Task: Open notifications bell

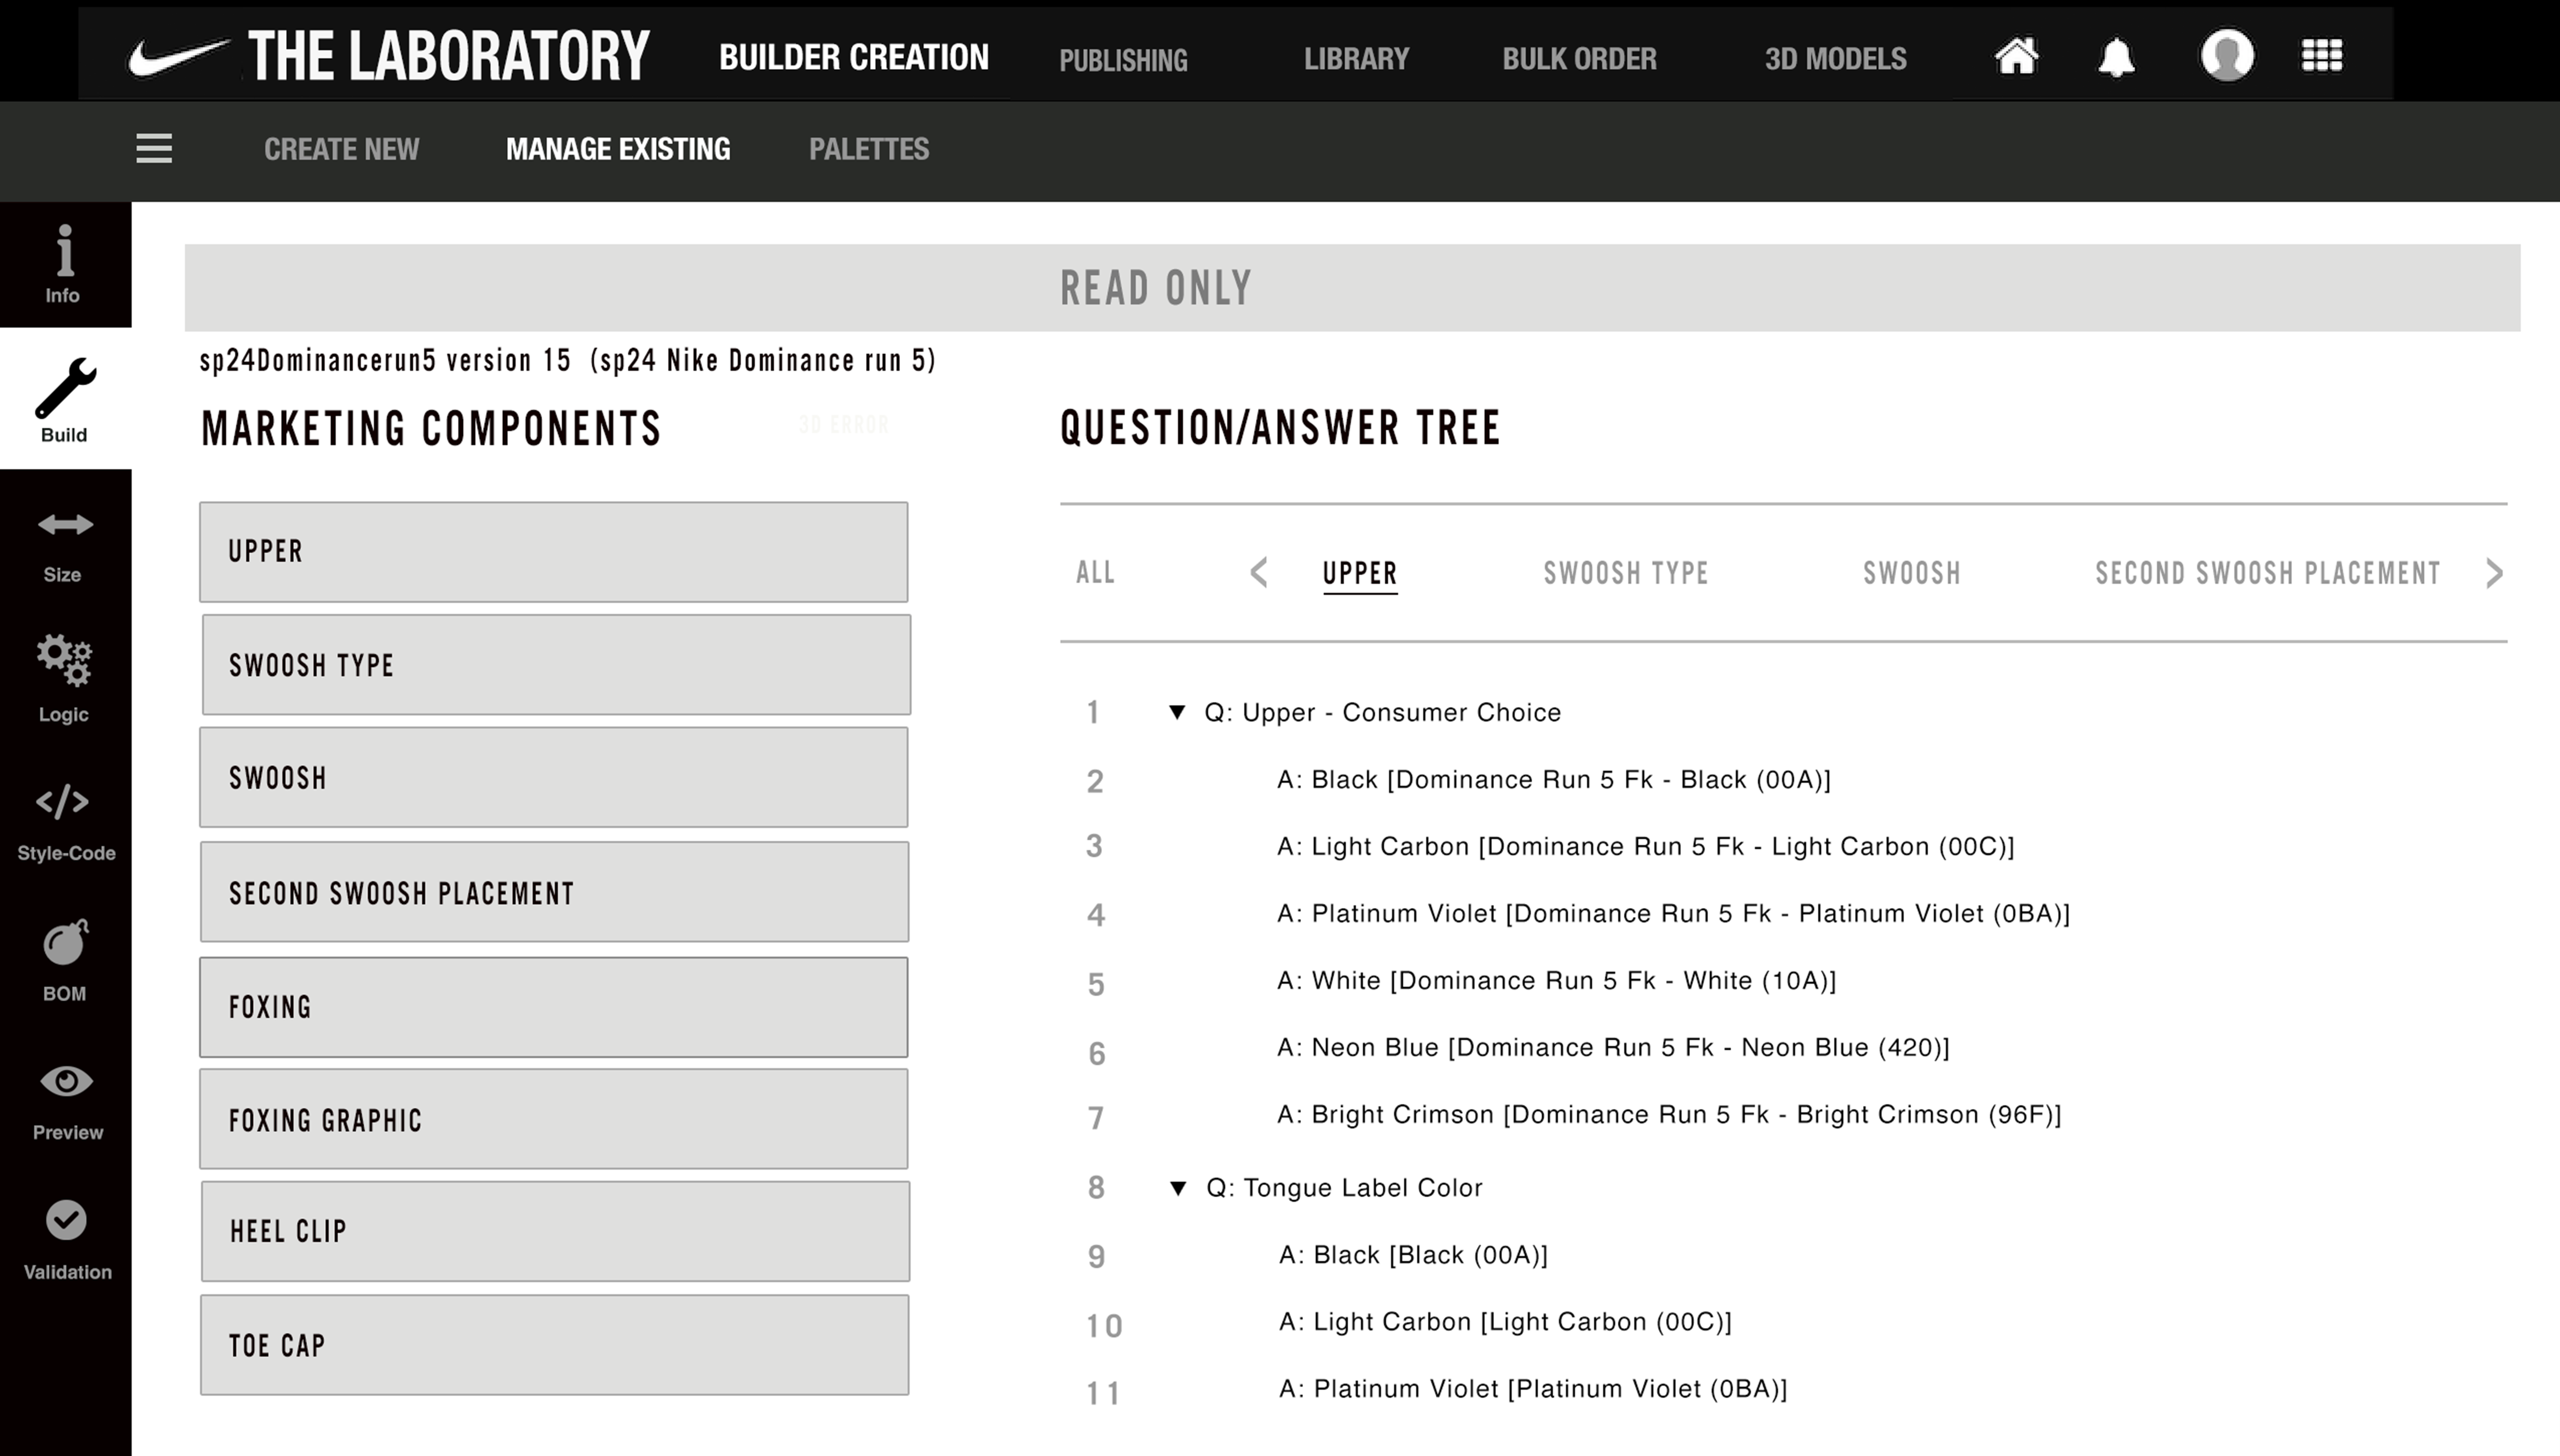Action: (x=2116, y=57)
